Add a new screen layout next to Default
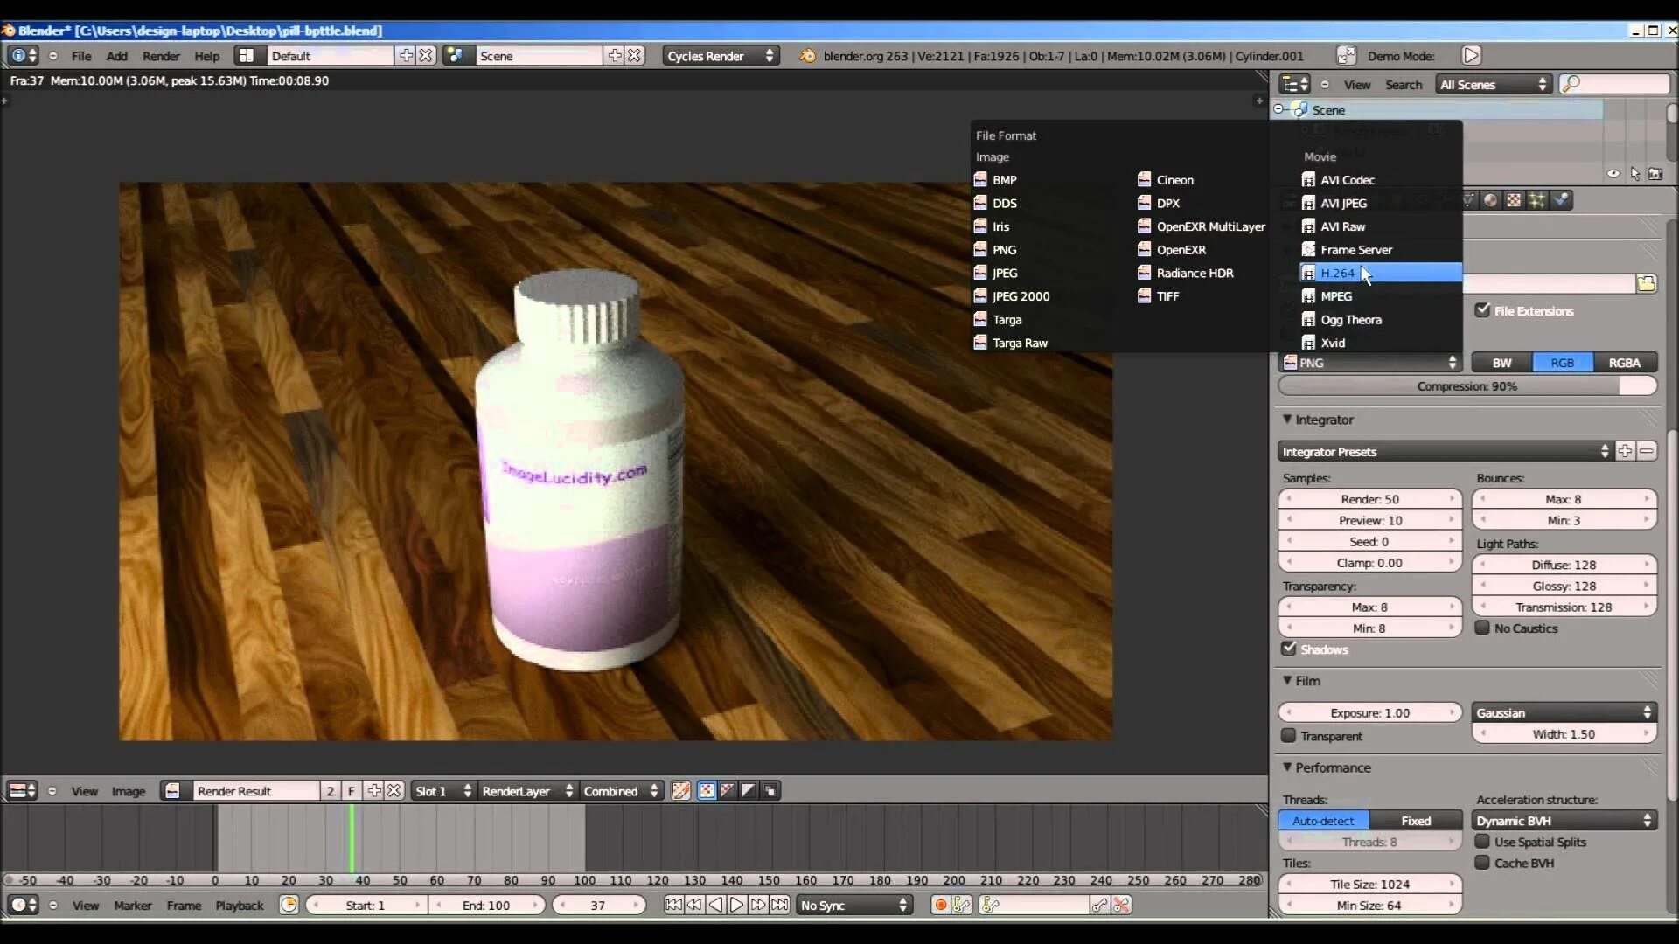Image resolution: width=1679 pixels, height=944 pixels. point(406,56)
